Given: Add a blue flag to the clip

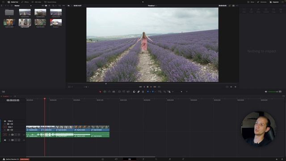Looking at the screenshot, I should [148, 92].
